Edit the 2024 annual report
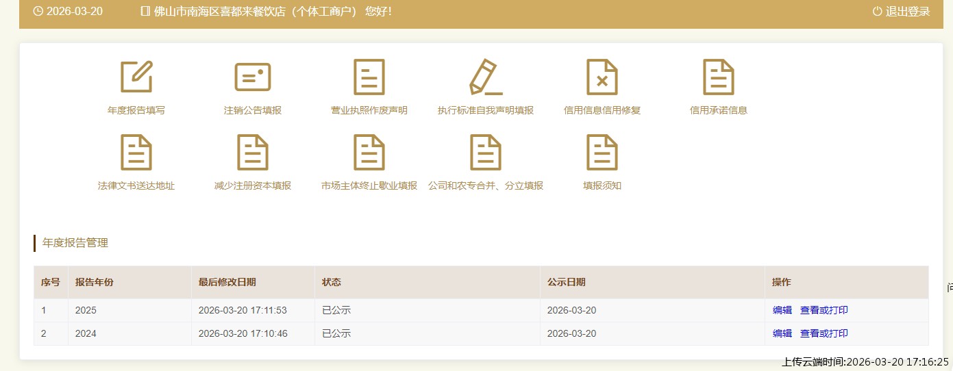The image size is (953, 371). pyautogui.click(x=782, y=333)
